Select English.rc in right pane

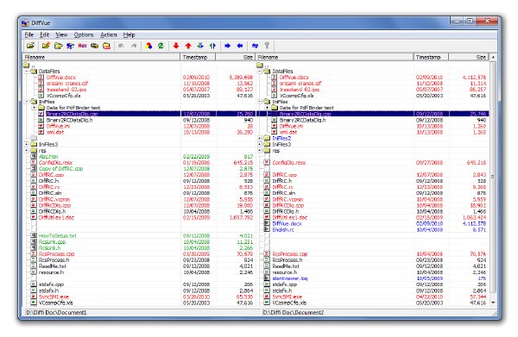tap(283, 230)
